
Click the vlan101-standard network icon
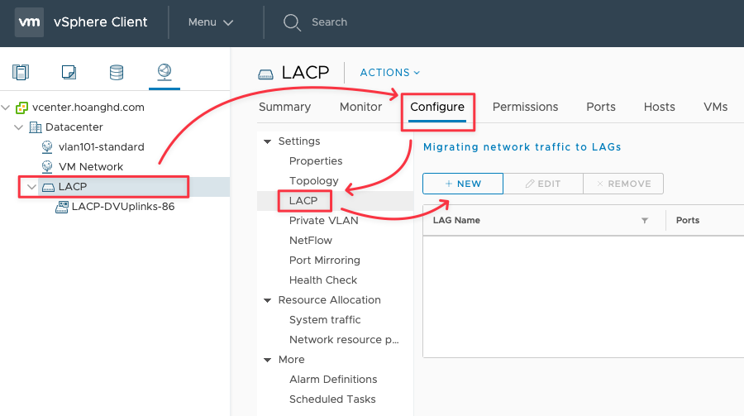point(47,147)
